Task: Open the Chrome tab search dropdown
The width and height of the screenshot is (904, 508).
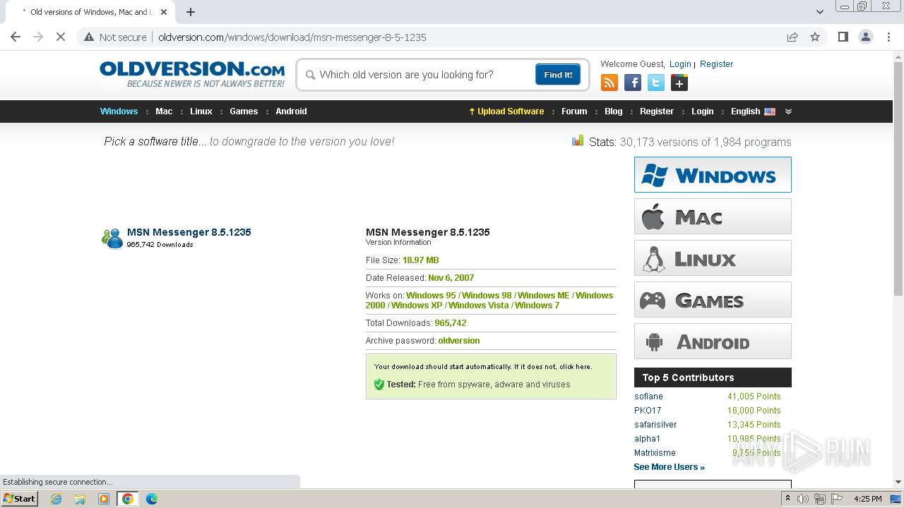Action: click(x=819, y=12)
